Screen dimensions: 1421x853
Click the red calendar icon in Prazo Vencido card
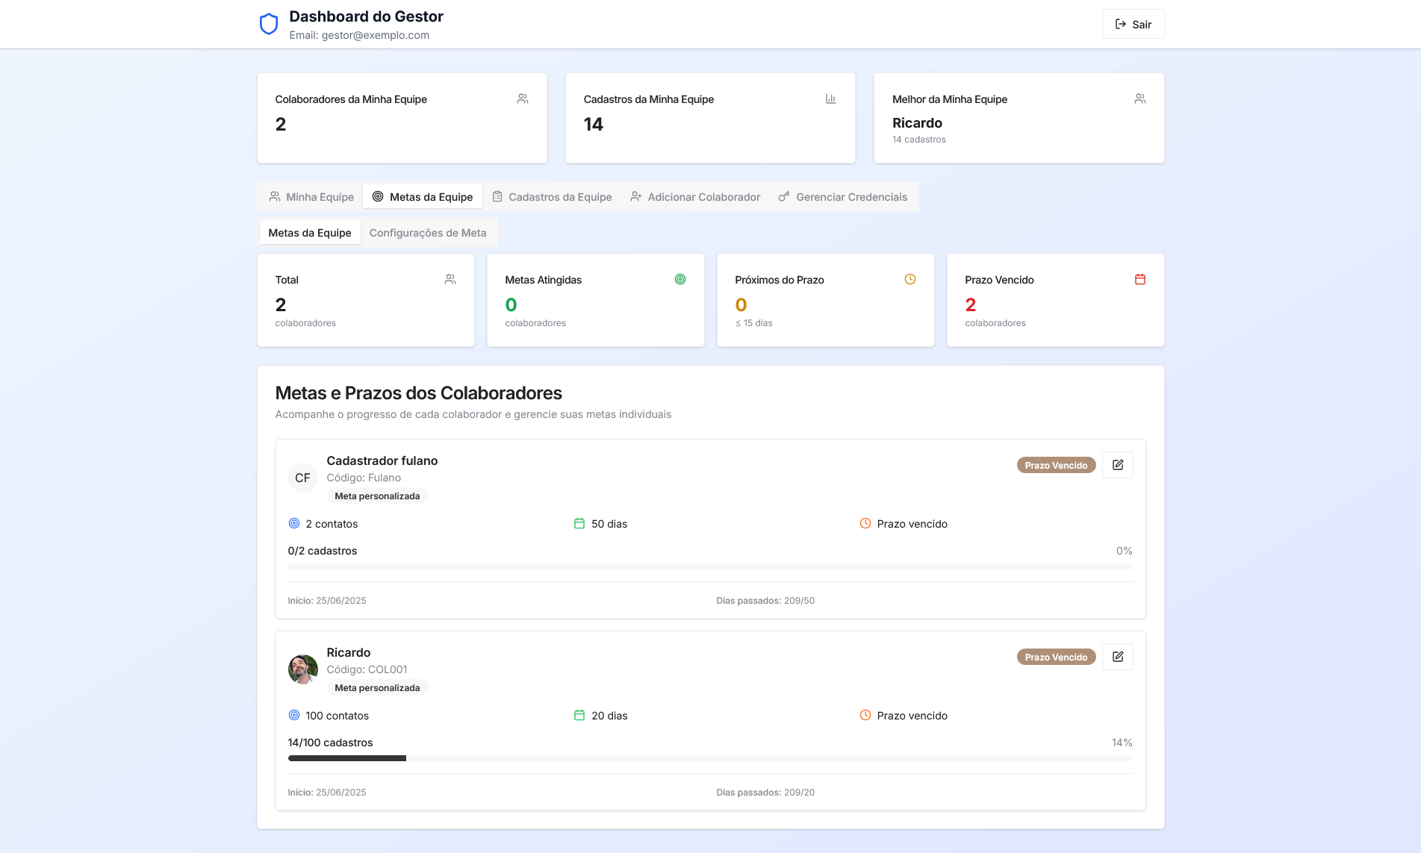[x=1139, y=279]
